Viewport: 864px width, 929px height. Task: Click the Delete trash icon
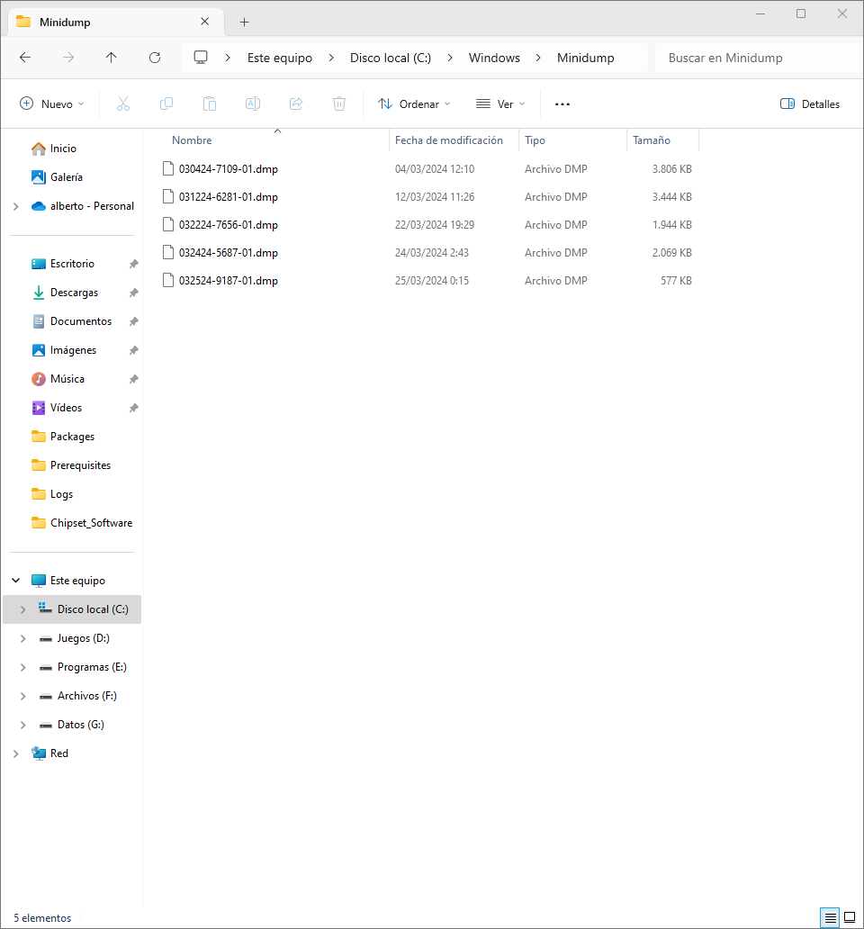click(339, 104)
